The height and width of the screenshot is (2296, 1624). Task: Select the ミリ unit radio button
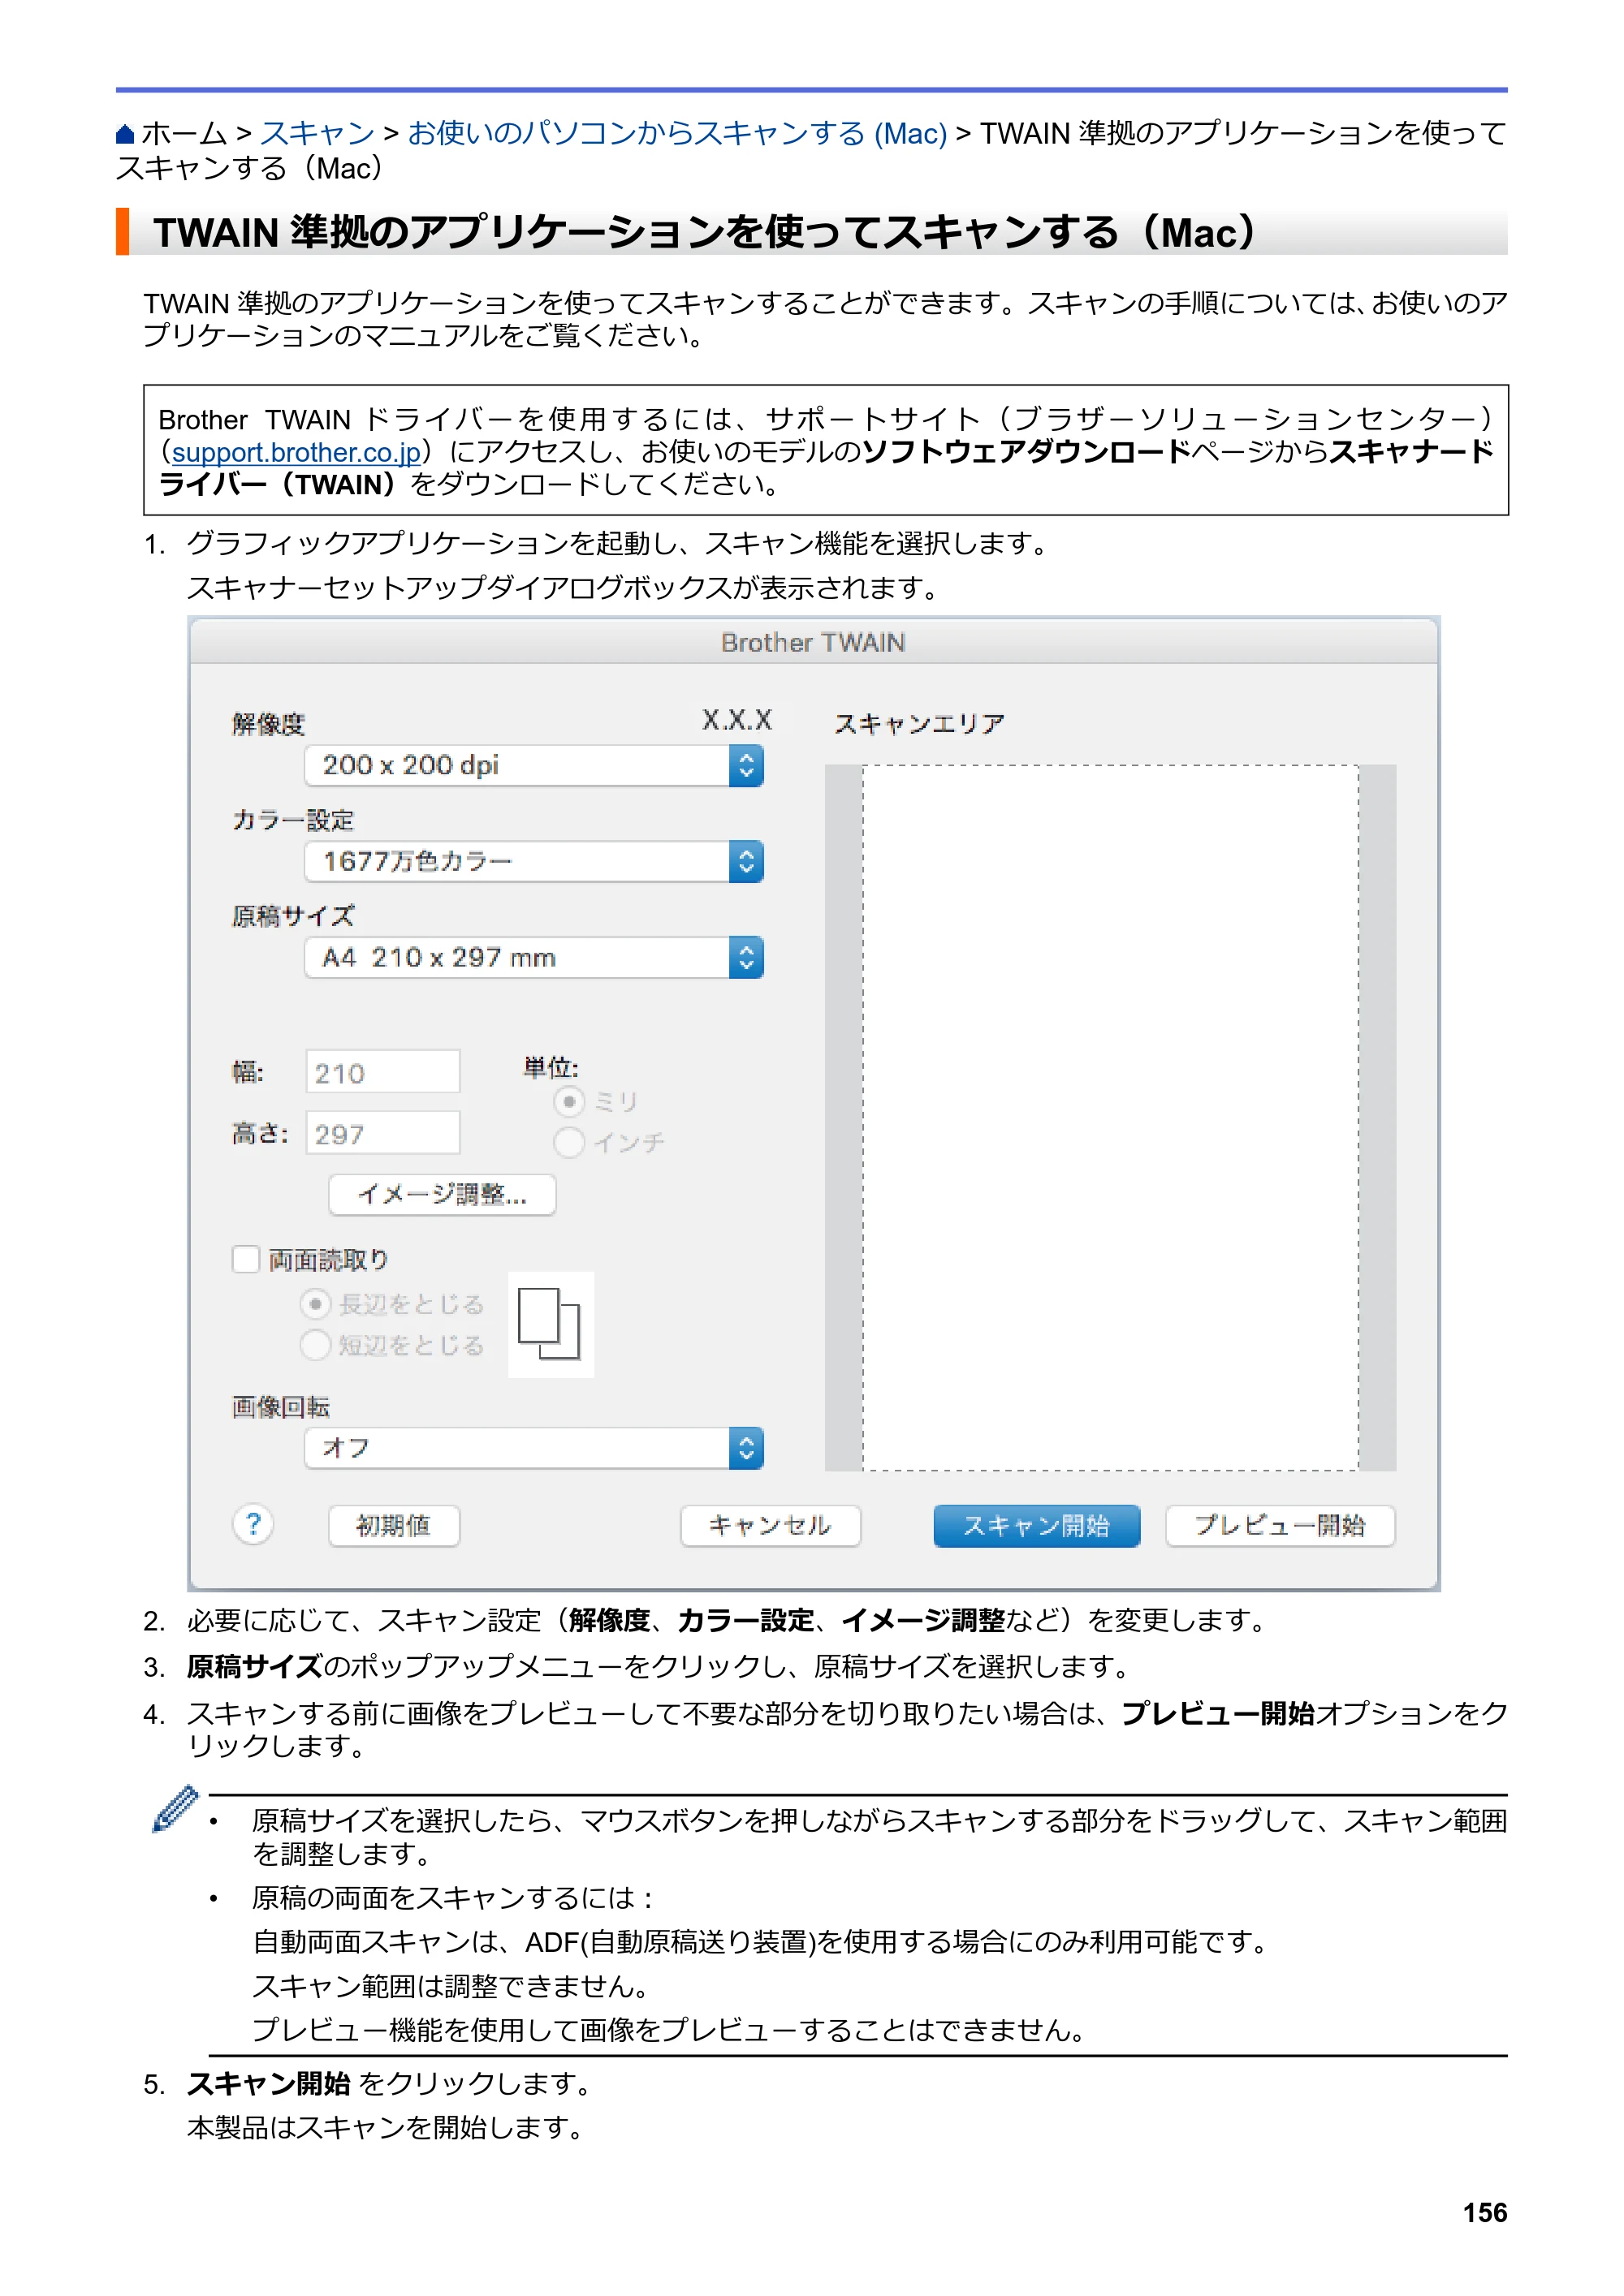click(569, 1102)
